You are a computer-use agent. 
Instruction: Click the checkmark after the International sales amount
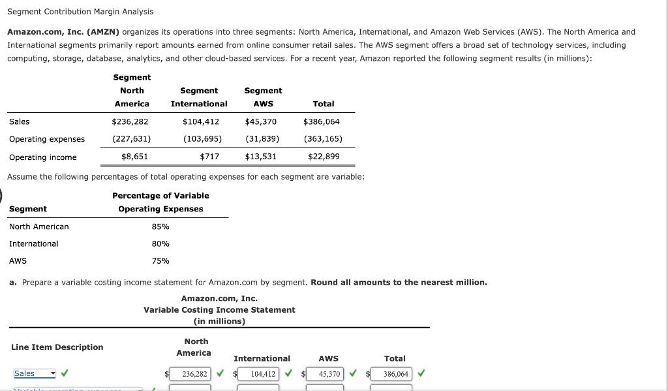pyautogui.click(x=288, y=373)
